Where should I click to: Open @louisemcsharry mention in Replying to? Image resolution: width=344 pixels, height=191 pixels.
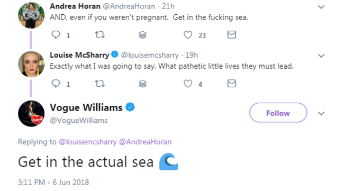click(88, 142)
